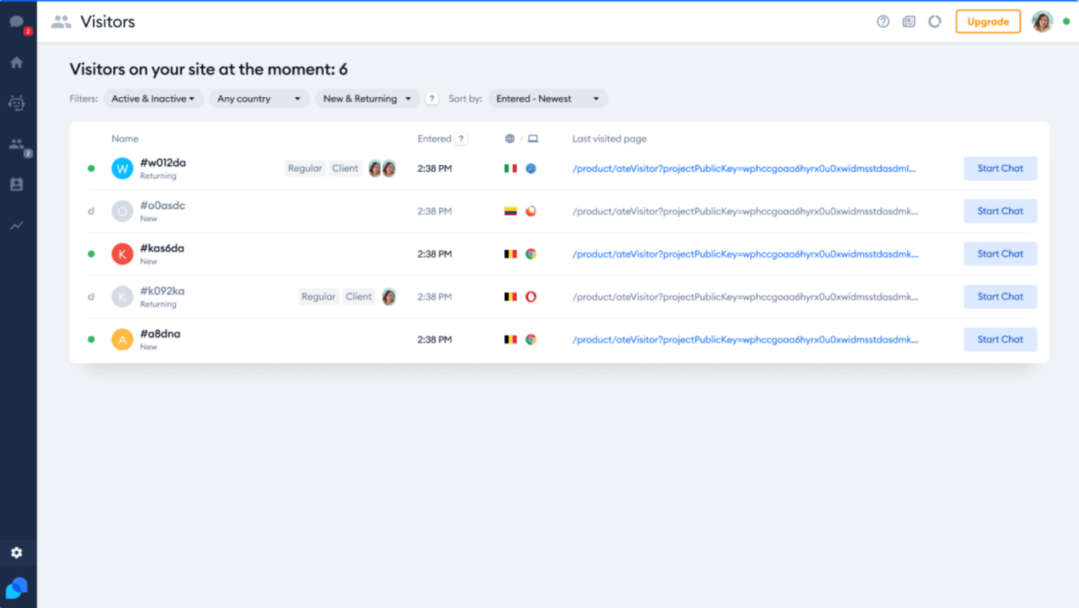This screenshot has width=1079, height=608.
Task: Click assigned operator avatars for #w012da
Action: (382, 168)
